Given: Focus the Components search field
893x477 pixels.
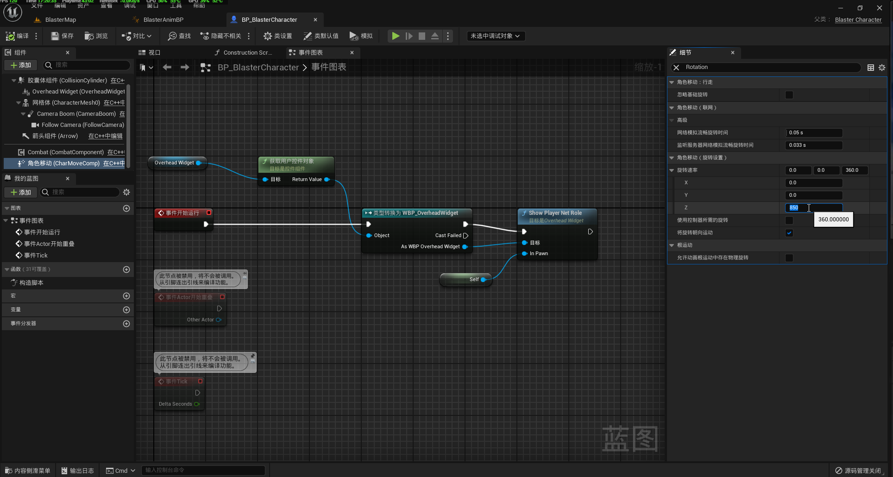Looking at the screenshot, I should [86, 65].
